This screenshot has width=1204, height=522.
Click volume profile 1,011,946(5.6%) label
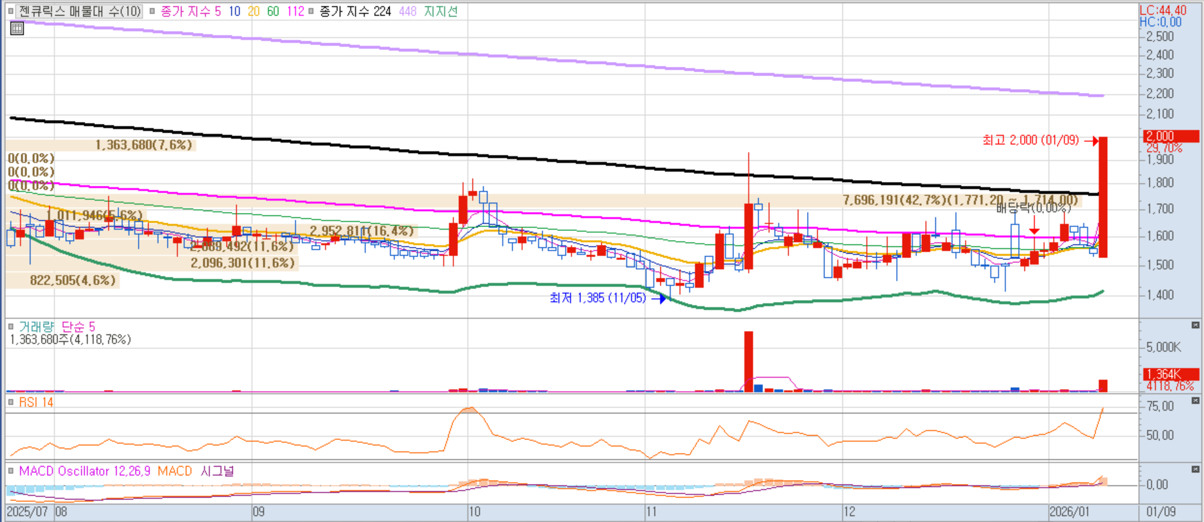(94, 215)
